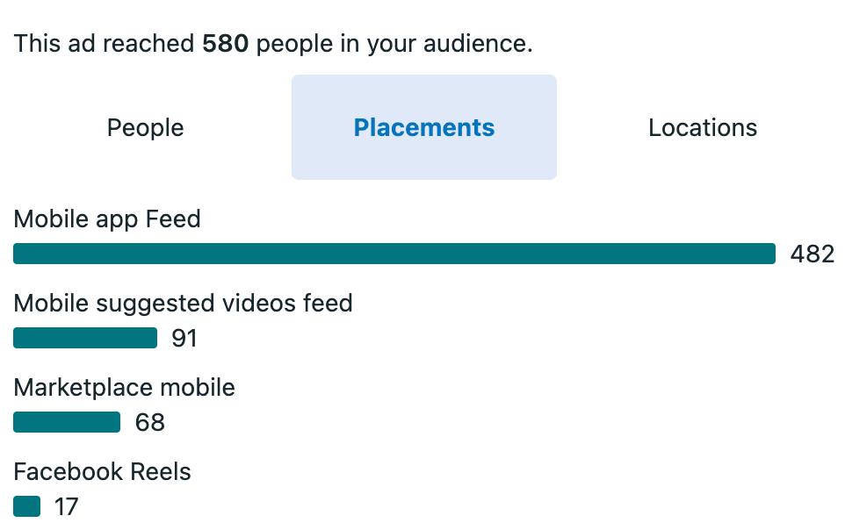Click the word Feed in the first label

pyautogui.click(x=173, y=218)
